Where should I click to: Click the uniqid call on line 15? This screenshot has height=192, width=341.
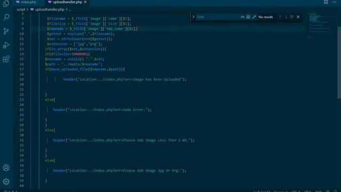click(x=74, y=59)
